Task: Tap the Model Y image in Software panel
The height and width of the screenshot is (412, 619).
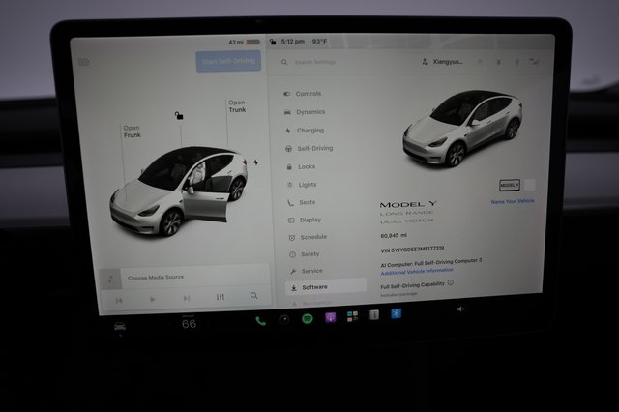Action: click(462, 129)
